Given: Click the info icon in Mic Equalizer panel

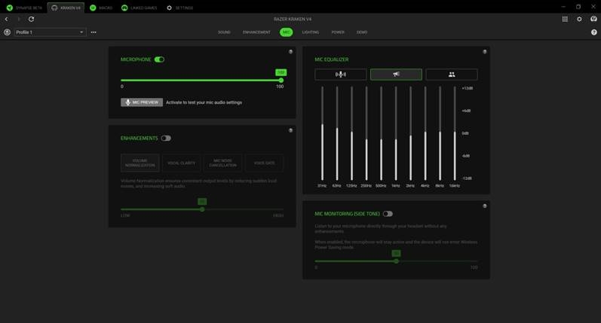Looking at the screenshot, I should (484, 52).
